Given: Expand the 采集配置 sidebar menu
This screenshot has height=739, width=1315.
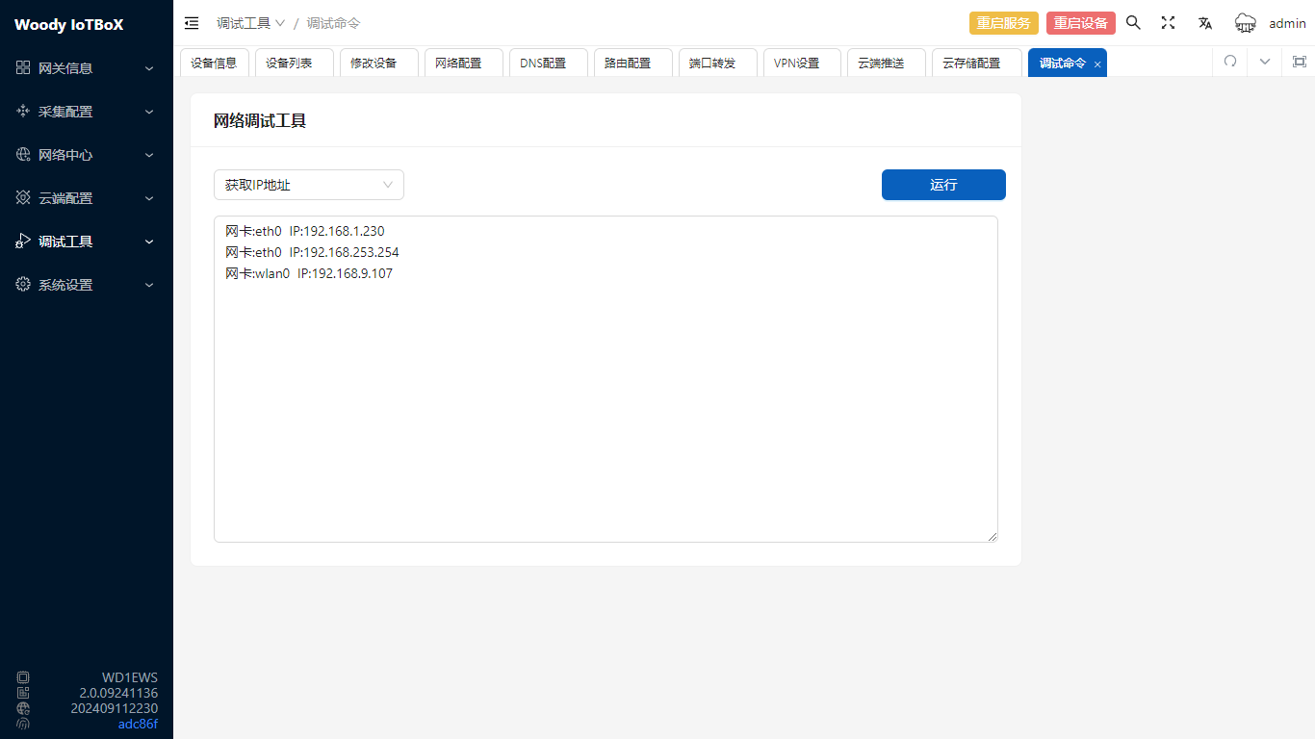Looking at the screenshot, I should click(x=86, y=112).
